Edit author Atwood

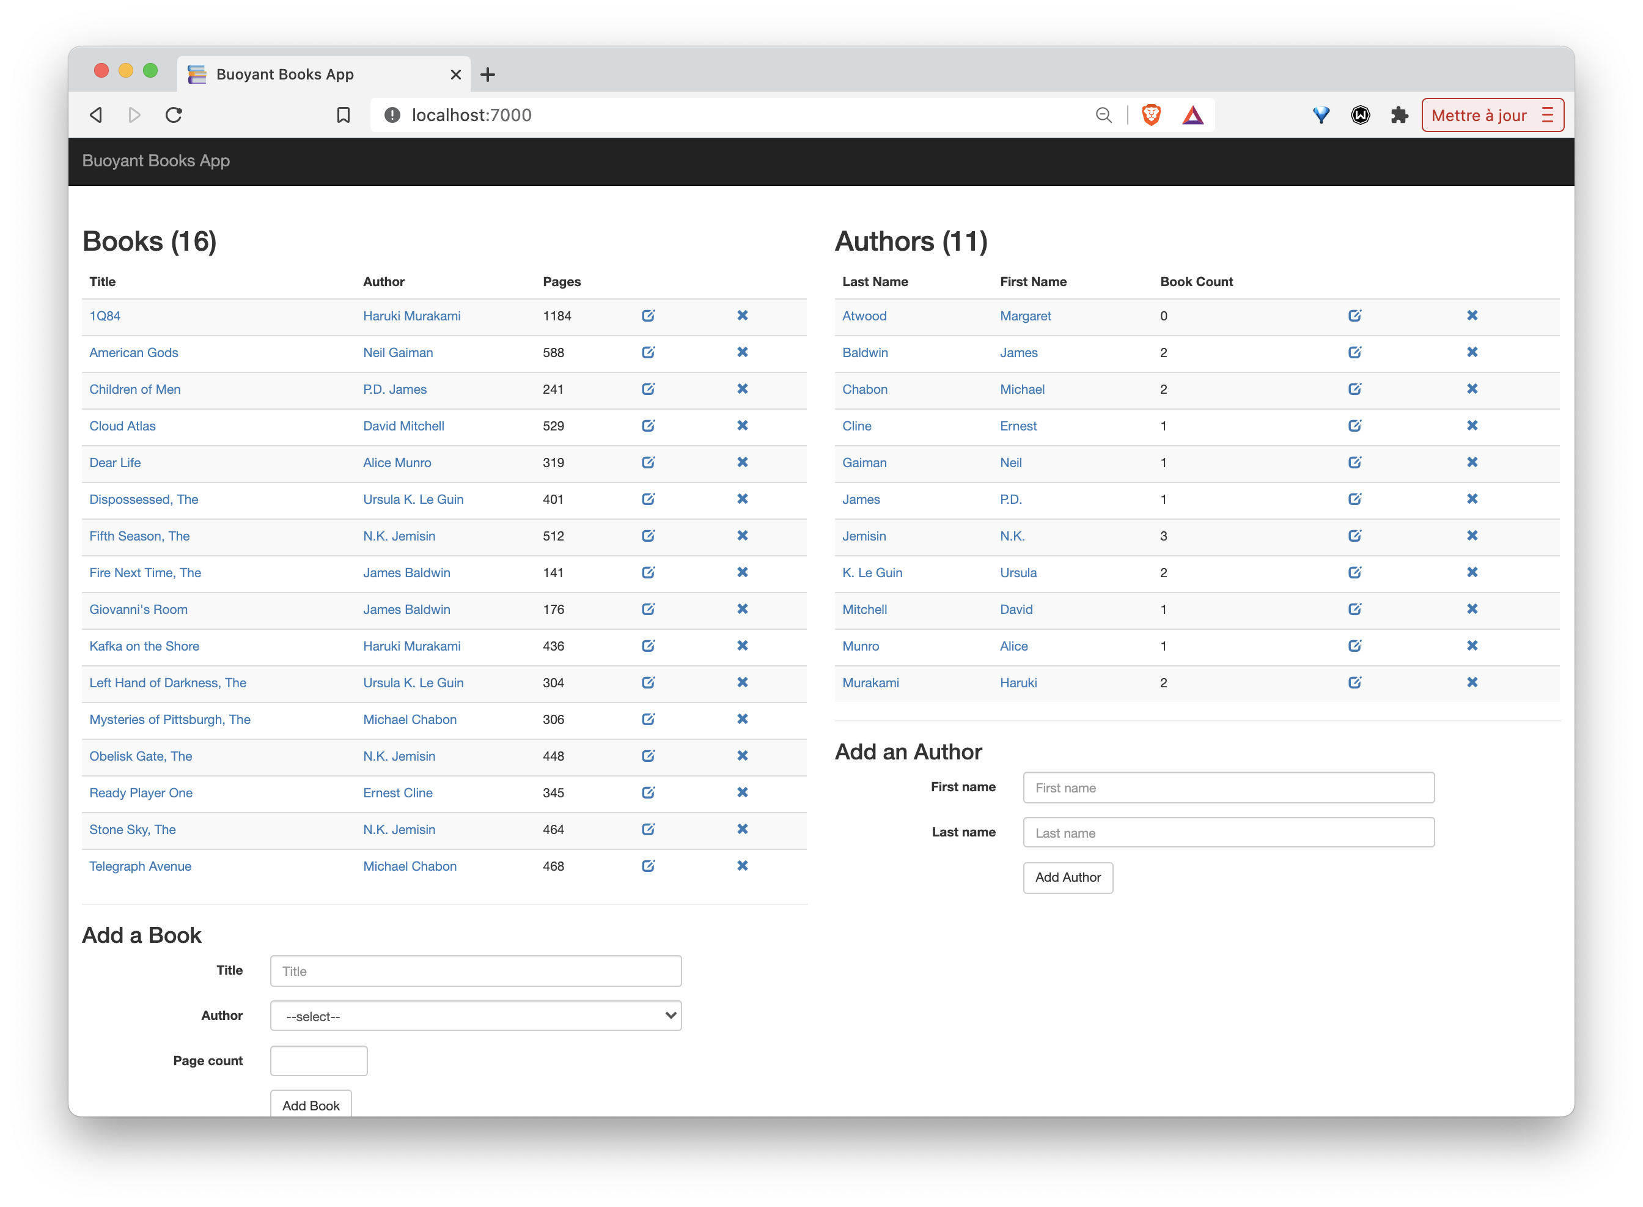pos(1354,316)
